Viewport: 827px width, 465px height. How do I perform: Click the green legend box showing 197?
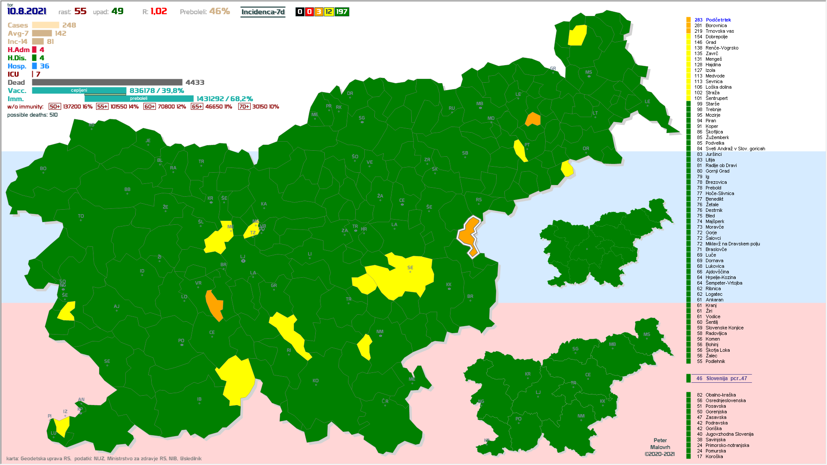342,12
